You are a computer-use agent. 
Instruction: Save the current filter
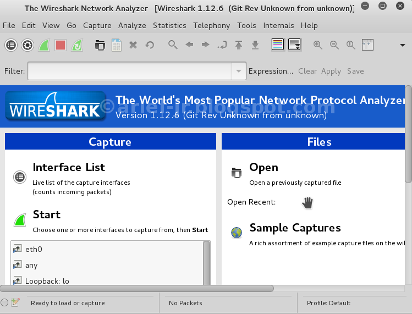(355, 71)
